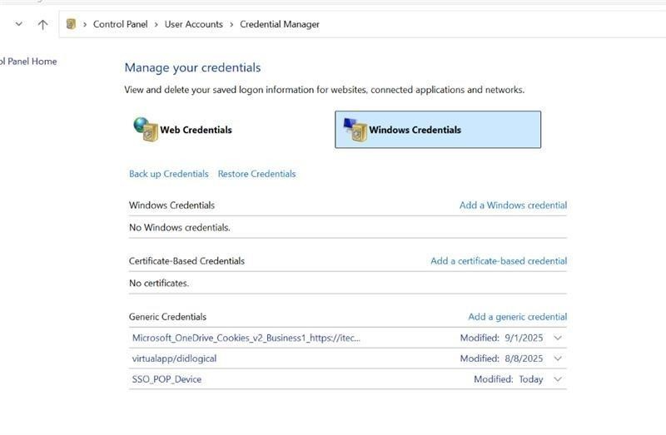Go to Control Panel breadcrumb
The width and height of the screenshot is (666, 435).
coord(120,24)
